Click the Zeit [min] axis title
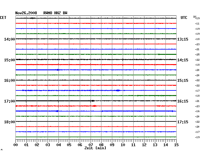201x153 pixels. (x=95, y=148)
